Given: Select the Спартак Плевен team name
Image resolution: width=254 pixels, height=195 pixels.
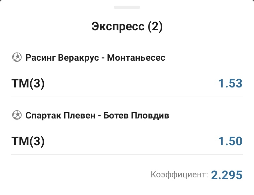Looking at the screenshot, I should (x=60, y=115).
